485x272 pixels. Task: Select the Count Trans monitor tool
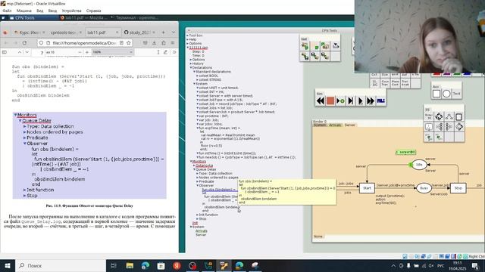(385, 83)
